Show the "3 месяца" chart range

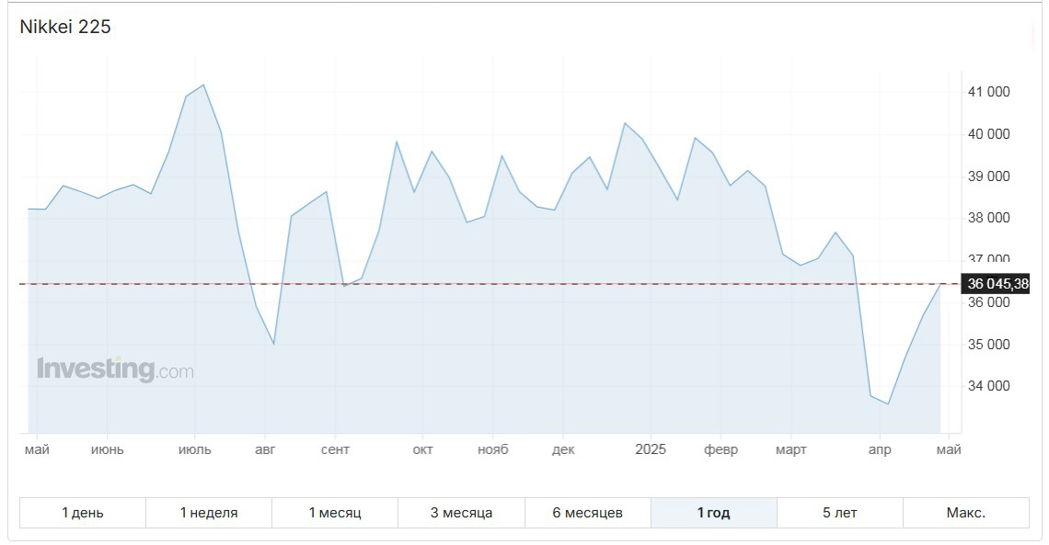pyautogui.click(x=461, y=513)
